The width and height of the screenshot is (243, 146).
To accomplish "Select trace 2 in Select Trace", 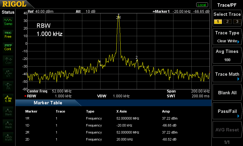I will 227,21.
